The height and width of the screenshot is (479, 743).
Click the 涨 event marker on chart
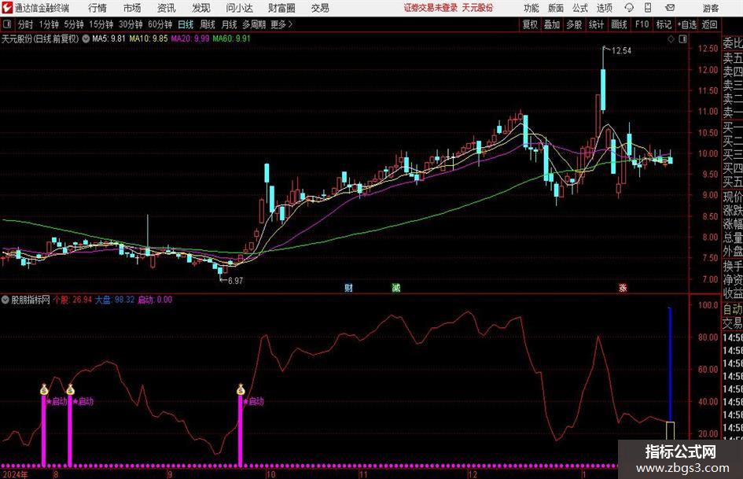(x=623, y=288)
